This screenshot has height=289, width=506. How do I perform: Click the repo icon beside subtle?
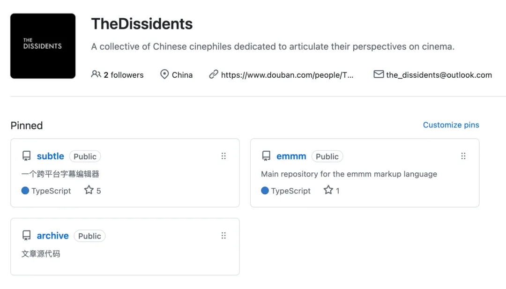pos(27,156)
